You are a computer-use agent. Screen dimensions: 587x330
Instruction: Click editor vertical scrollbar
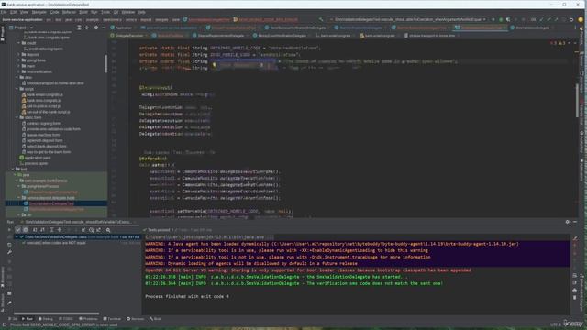click(x=577, y=101)
